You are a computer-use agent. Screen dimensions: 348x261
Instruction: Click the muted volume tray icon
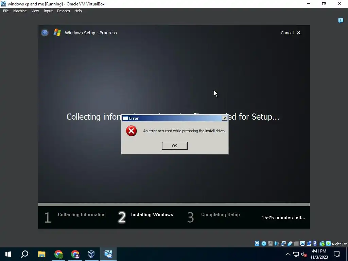click(304, 254)
